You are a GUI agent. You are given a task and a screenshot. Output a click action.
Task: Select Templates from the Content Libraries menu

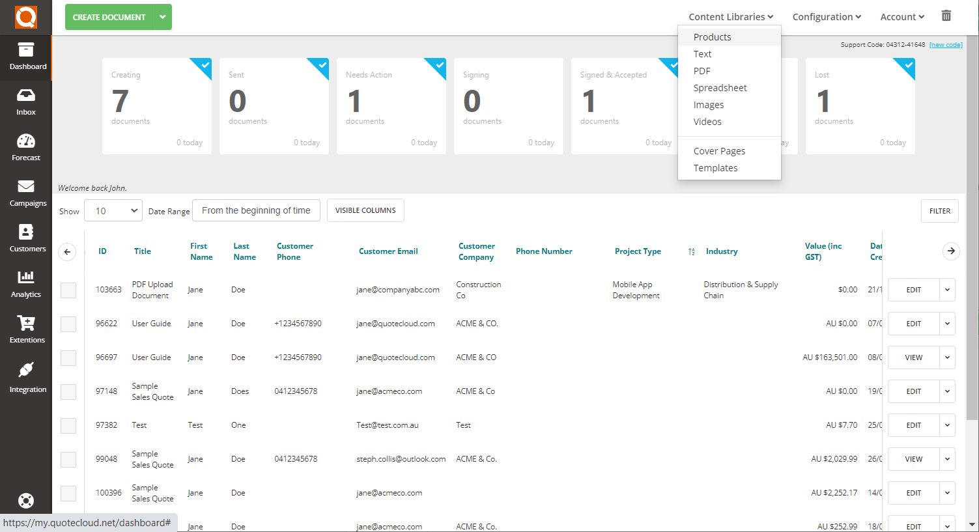pos(715,167)
